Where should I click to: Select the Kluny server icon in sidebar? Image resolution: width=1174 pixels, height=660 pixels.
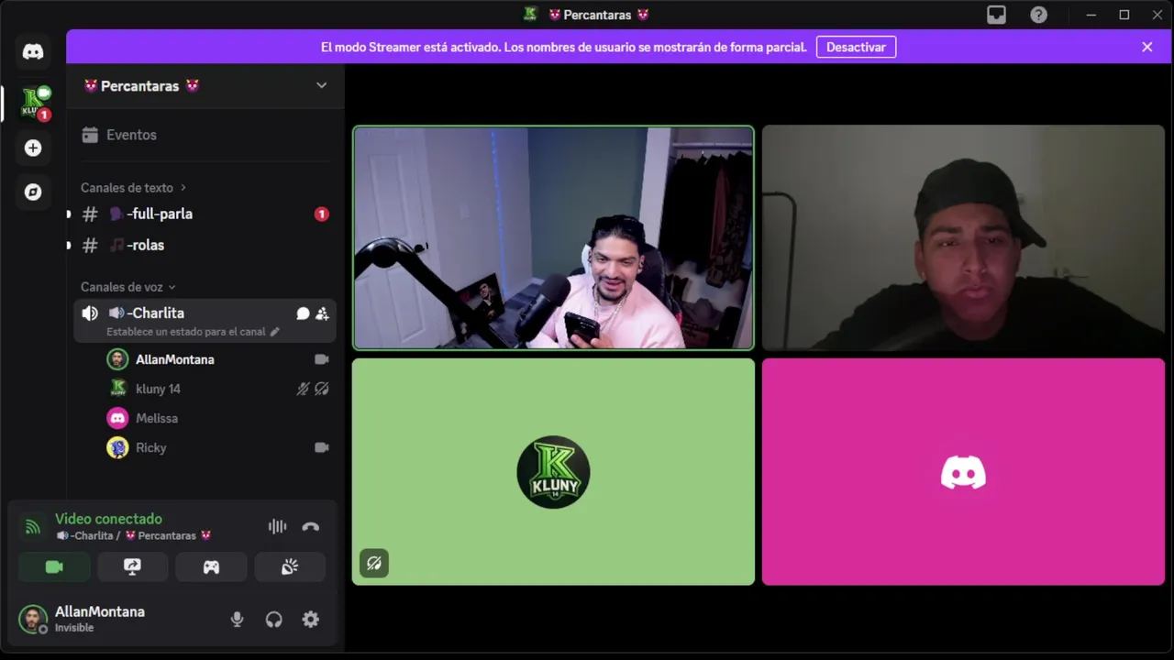(x=35, y=102)
